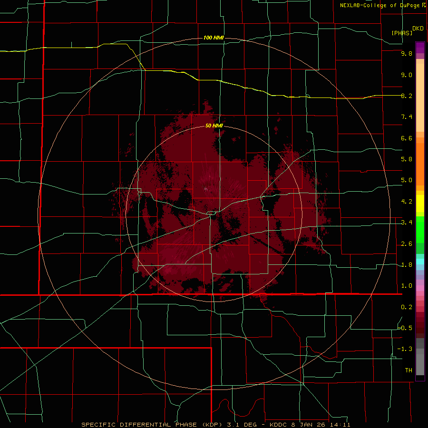Click the 0.2 scale value
Viewport: 428px width, 428px height.
coord(407,307)
